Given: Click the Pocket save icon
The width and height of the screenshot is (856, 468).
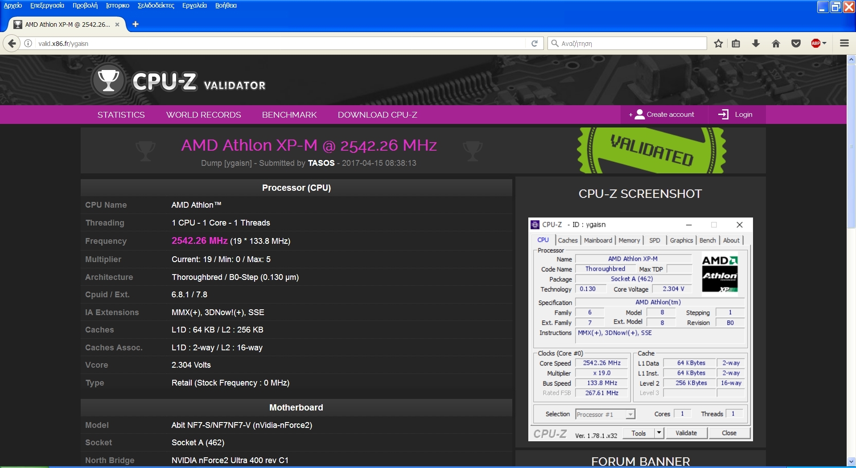Looking at the screenshot, I should pos(796,43).
